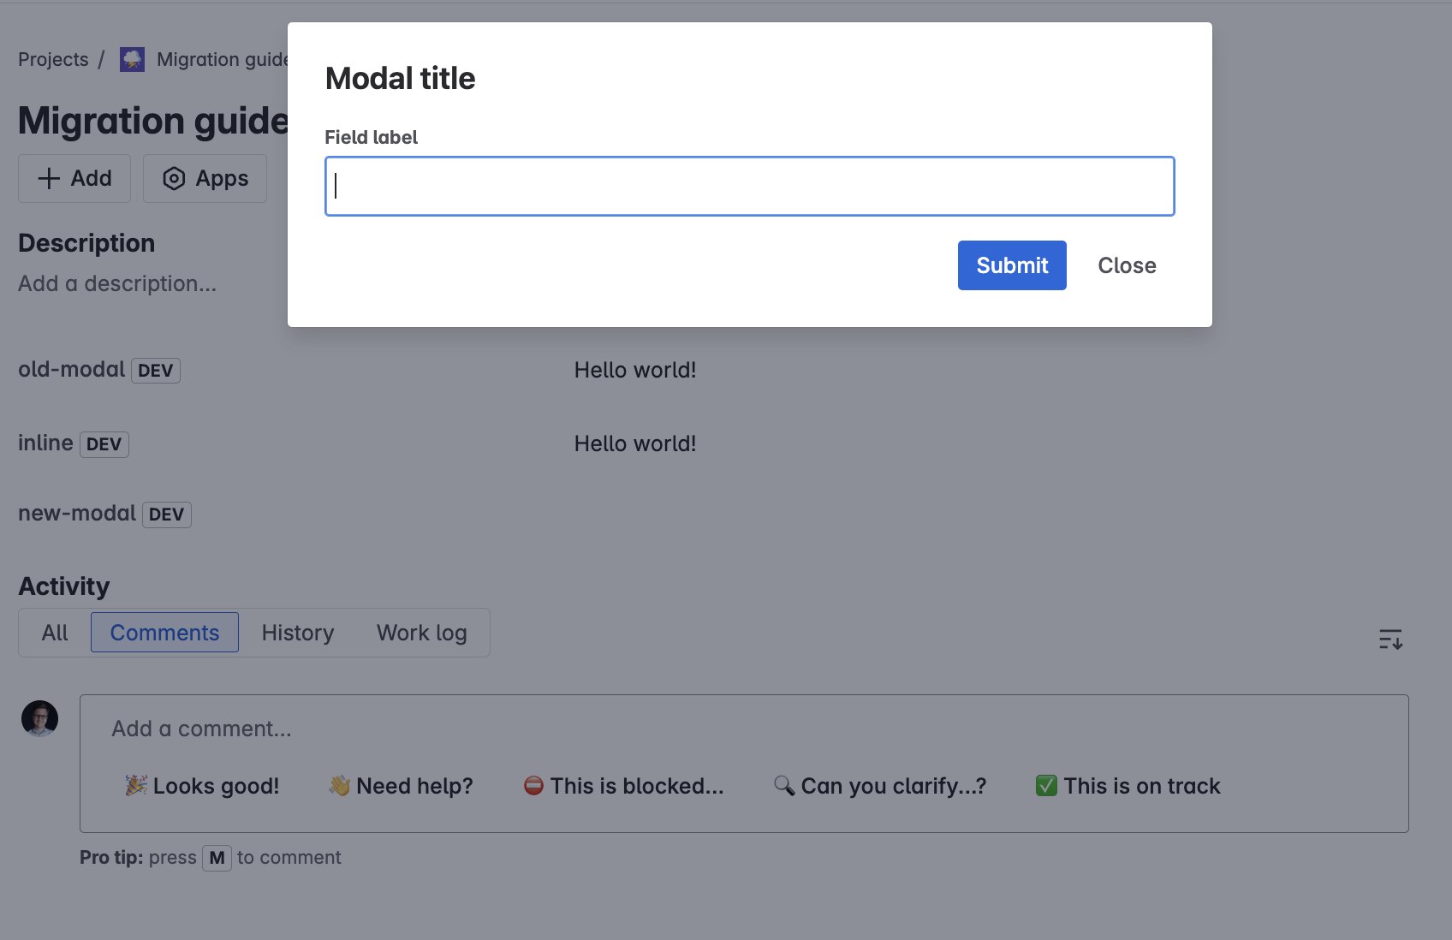Insert the ⛔ This is blocked... quick reply
Viewport: 1452px width, 940px height.
click(623, 785)
